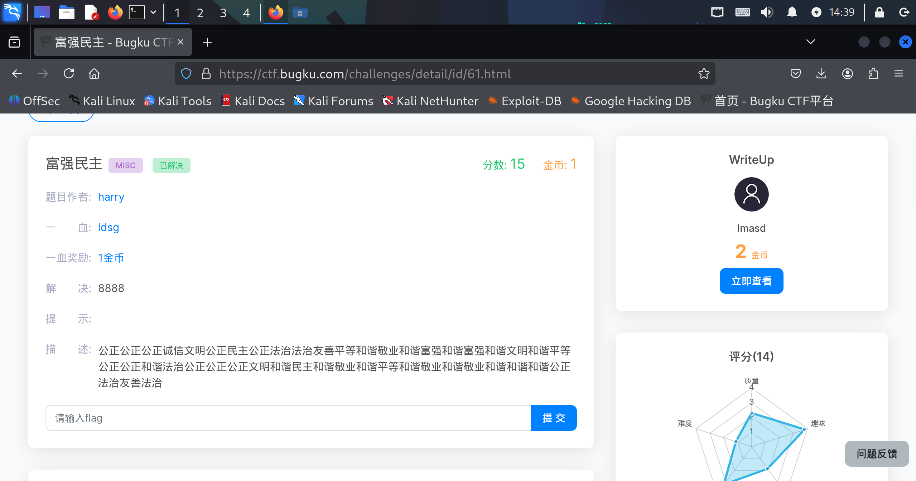Open the power manager tray icon
Screen dimensions: 916x481
(x=816, y=13)
